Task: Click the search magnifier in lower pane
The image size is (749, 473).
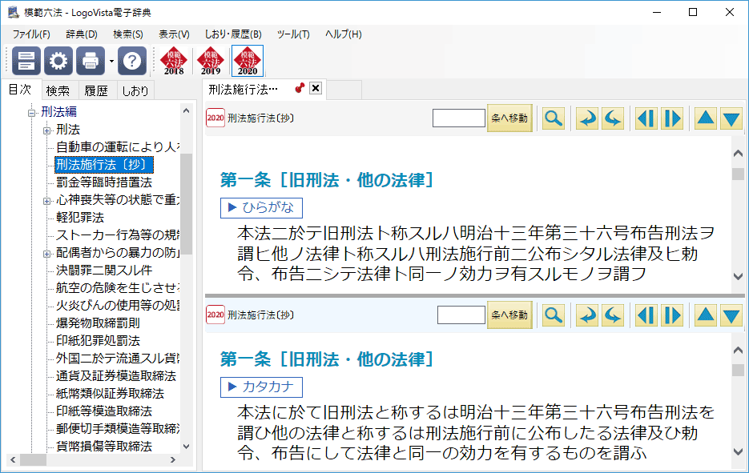Action: [554, 315]
